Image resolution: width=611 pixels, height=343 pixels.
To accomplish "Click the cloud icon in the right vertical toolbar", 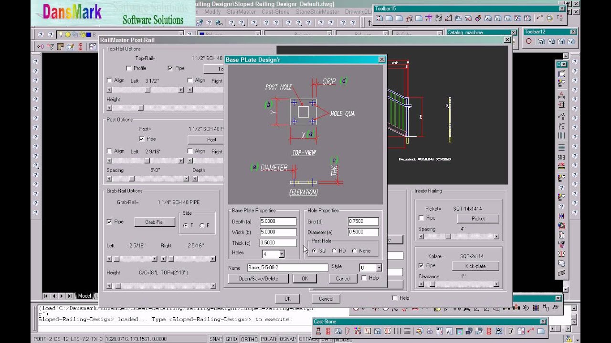I will point(562,263).
